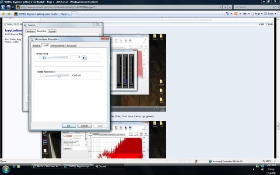Click the second posted screenshot with red graph
The width and height of the screenshot is (280, 175).
(x=104, y=140)
